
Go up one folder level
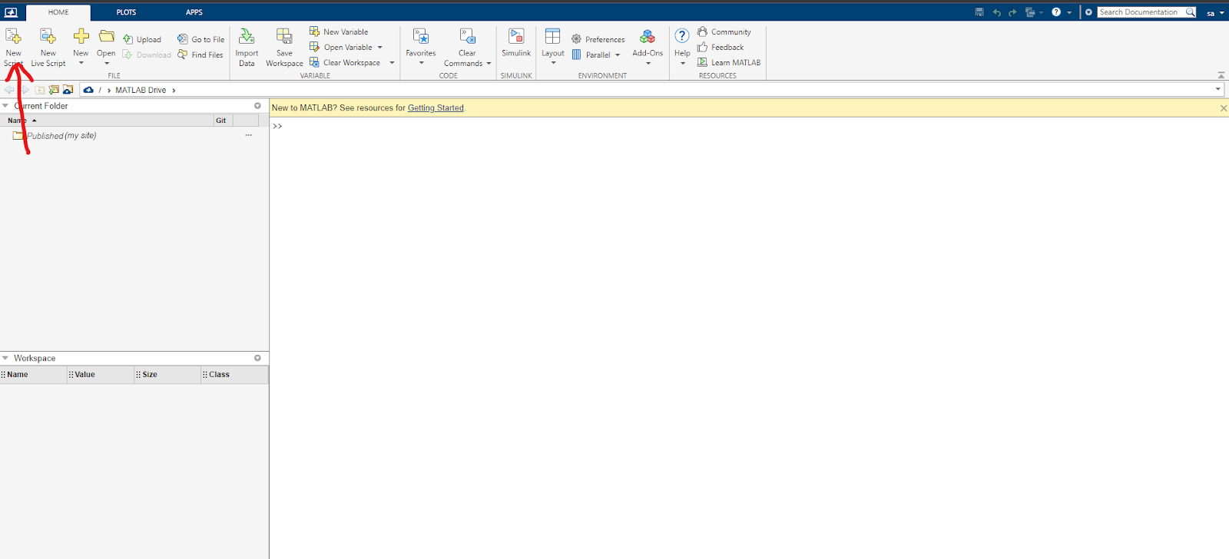(39, 90)
